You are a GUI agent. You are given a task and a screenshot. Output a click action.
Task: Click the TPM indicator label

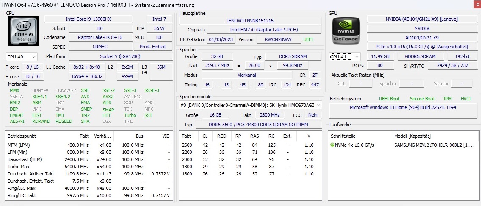[x=447, y=99]
